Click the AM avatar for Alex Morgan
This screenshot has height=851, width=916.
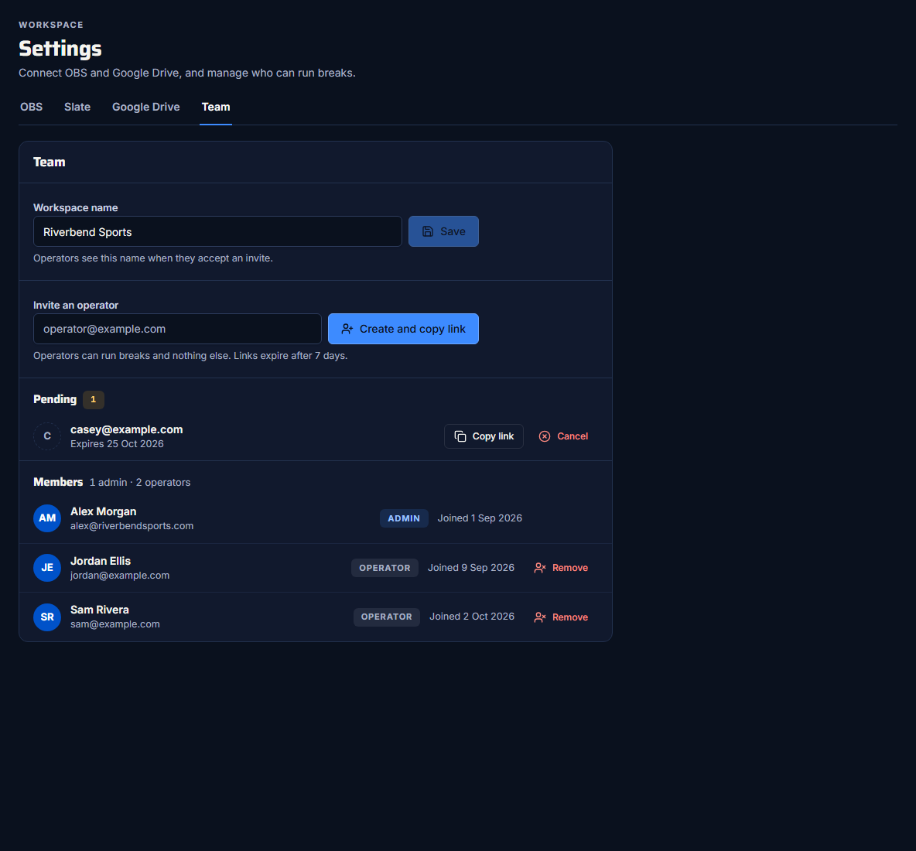click(47, 518)
